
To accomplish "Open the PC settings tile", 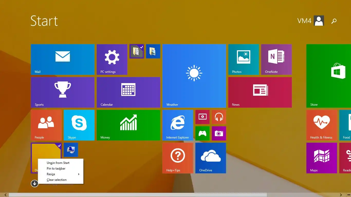I will pos(112,60).
